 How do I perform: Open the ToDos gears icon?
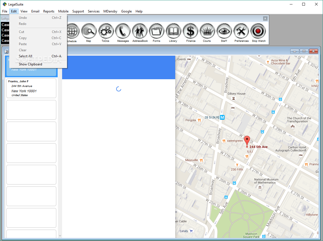tap(106, 31)
